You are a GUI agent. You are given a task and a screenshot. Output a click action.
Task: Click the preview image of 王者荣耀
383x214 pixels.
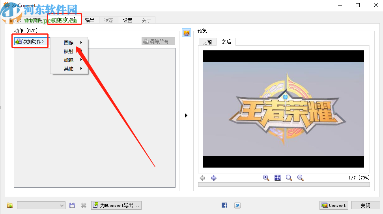[283, 109]
